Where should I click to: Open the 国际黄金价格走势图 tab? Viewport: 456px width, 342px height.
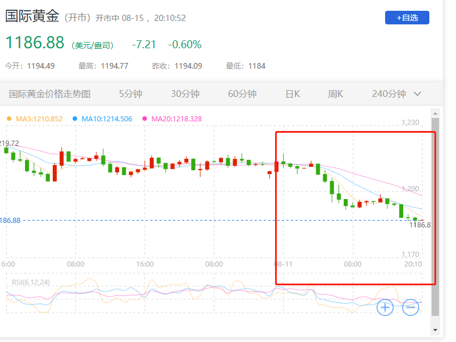click(50, 94)
